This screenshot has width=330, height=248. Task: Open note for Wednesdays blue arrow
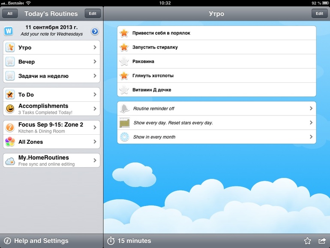pyautogui.click(x=95, y=31)
